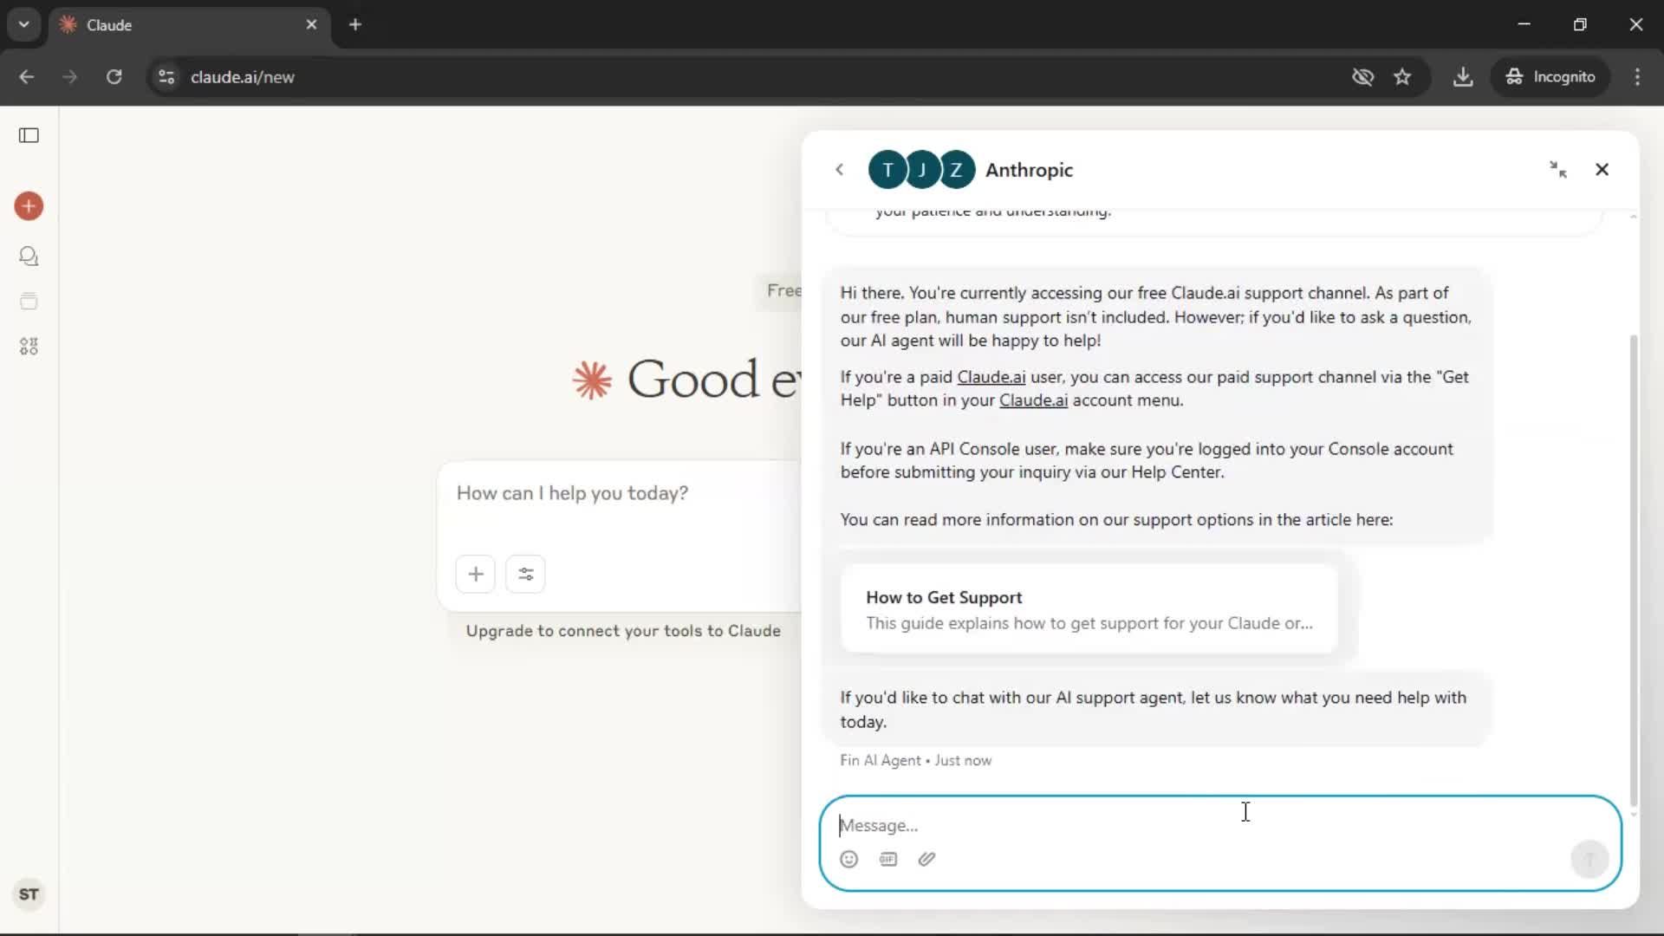Click the browser forward arrow
Screen dimensions: 1664x936
(x=69, y=77)
